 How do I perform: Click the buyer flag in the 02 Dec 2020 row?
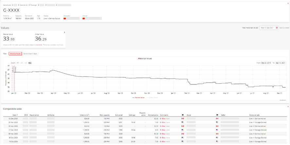tap(183, 118)
